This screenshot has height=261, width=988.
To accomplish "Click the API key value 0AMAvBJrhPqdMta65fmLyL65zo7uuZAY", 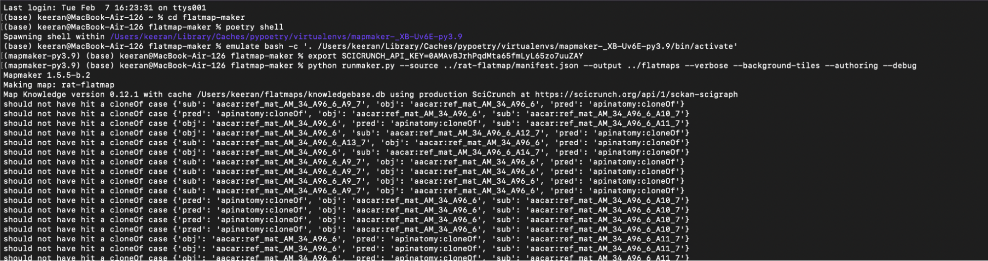I will [x=506, y=56].
